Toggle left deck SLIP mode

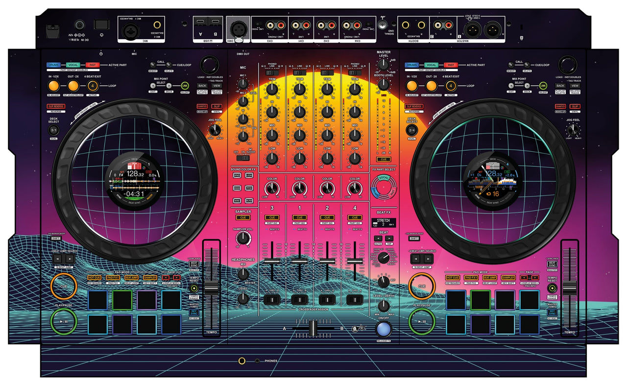(217, 106)
